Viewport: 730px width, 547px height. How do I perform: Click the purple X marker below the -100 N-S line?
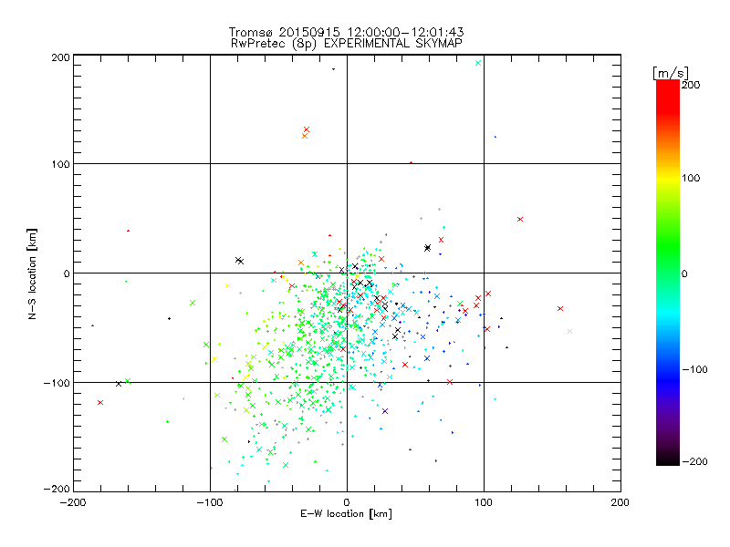[385, 411]
